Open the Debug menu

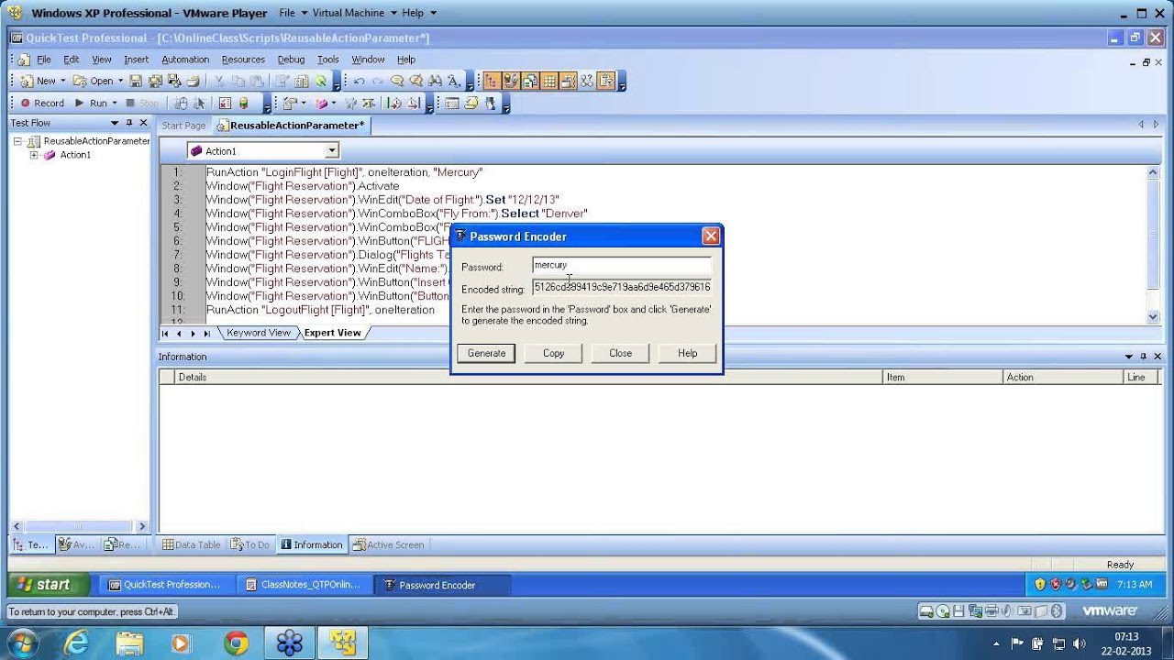(291, 60)
